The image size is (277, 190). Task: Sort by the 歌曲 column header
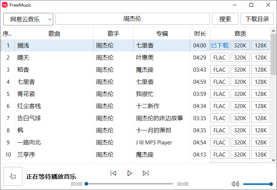(x=54, y=33)
